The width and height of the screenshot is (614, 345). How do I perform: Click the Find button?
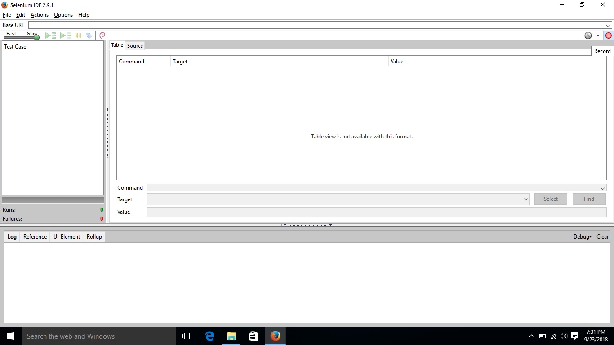point(589,199)
